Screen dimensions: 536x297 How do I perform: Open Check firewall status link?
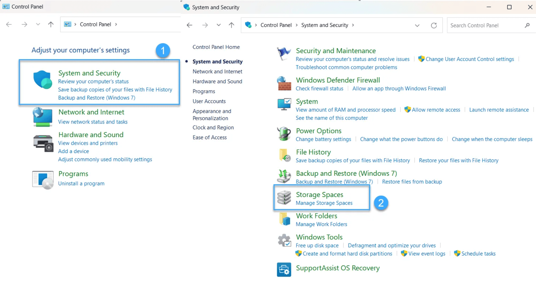(319, 89)
